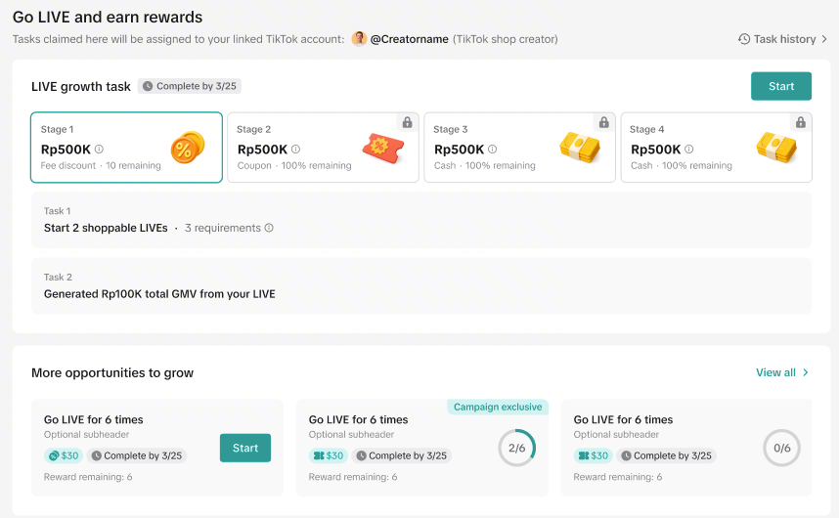
Task: Click clock icon in Campaign exclusive card deadline
Action: tap(361, 456)
